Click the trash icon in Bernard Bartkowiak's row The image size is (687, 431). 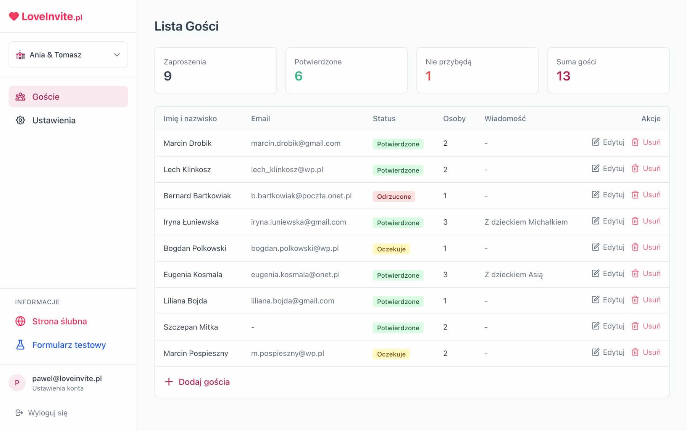[635, 195]
